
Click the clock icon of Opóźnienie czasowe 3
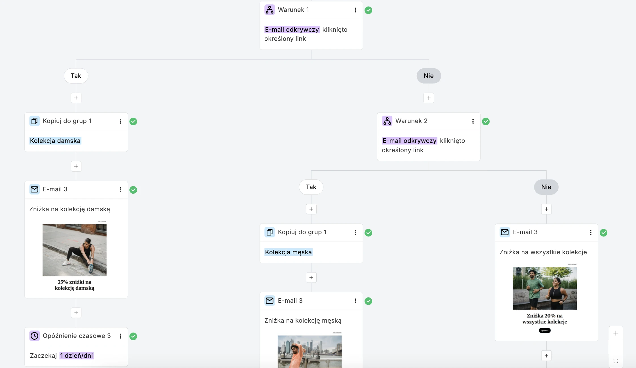coord(34,336)
